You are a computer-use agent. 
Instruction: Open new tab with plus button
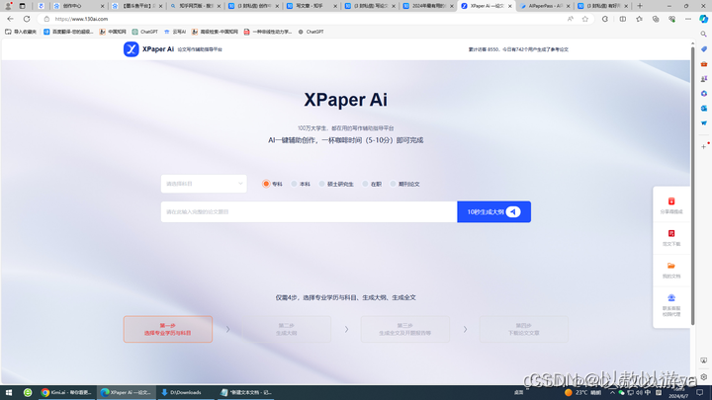coord(640,6)
